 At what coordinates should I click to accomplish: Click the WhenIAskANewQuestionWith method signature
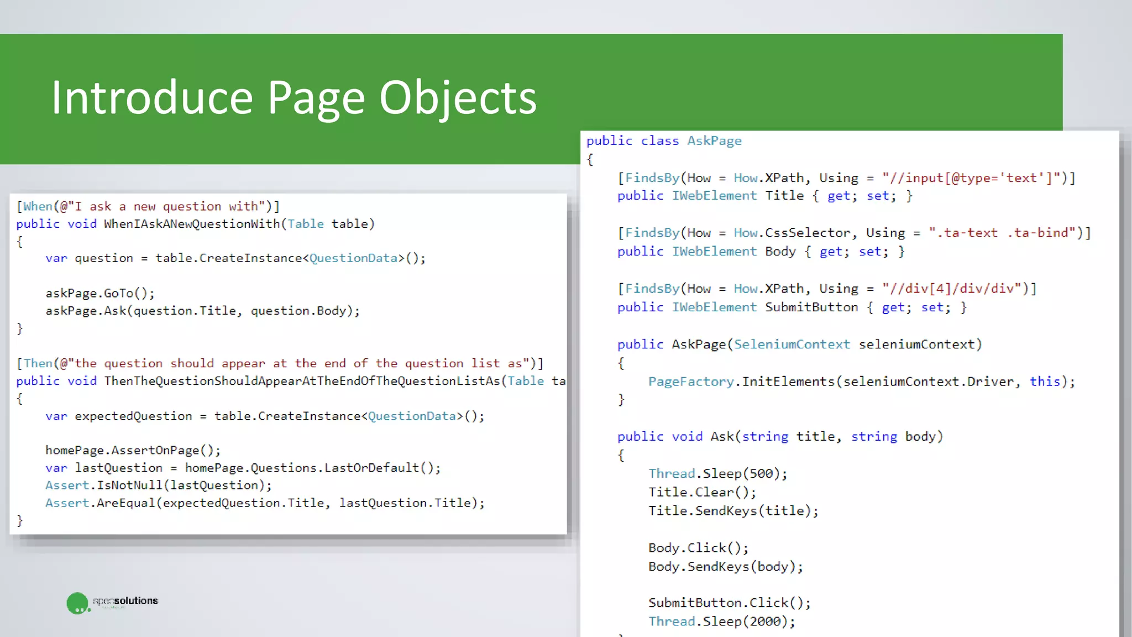[196, 224]
